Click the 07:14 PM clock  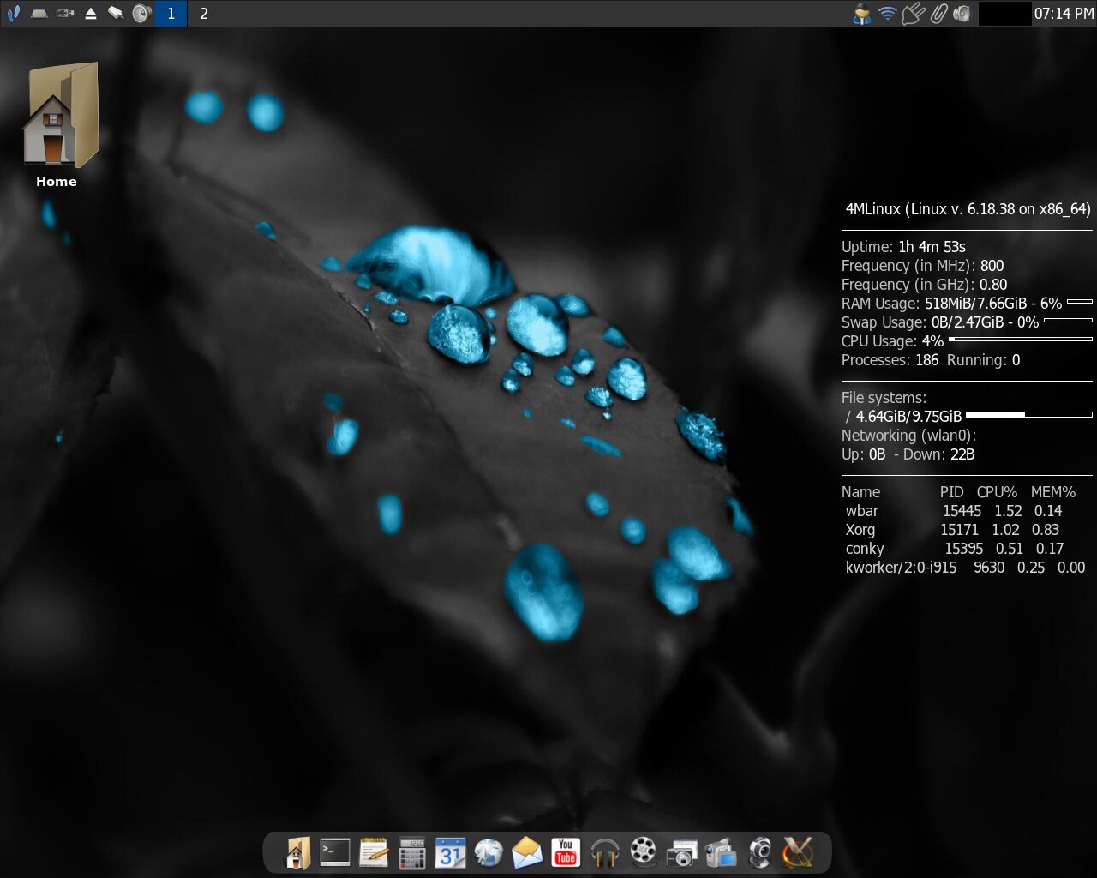click(x=1064, y=14)
